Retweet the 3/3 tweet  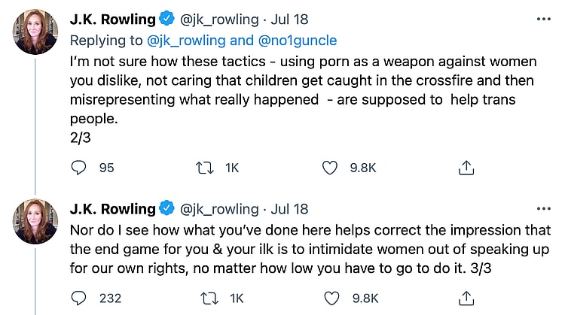click(204, 298)
